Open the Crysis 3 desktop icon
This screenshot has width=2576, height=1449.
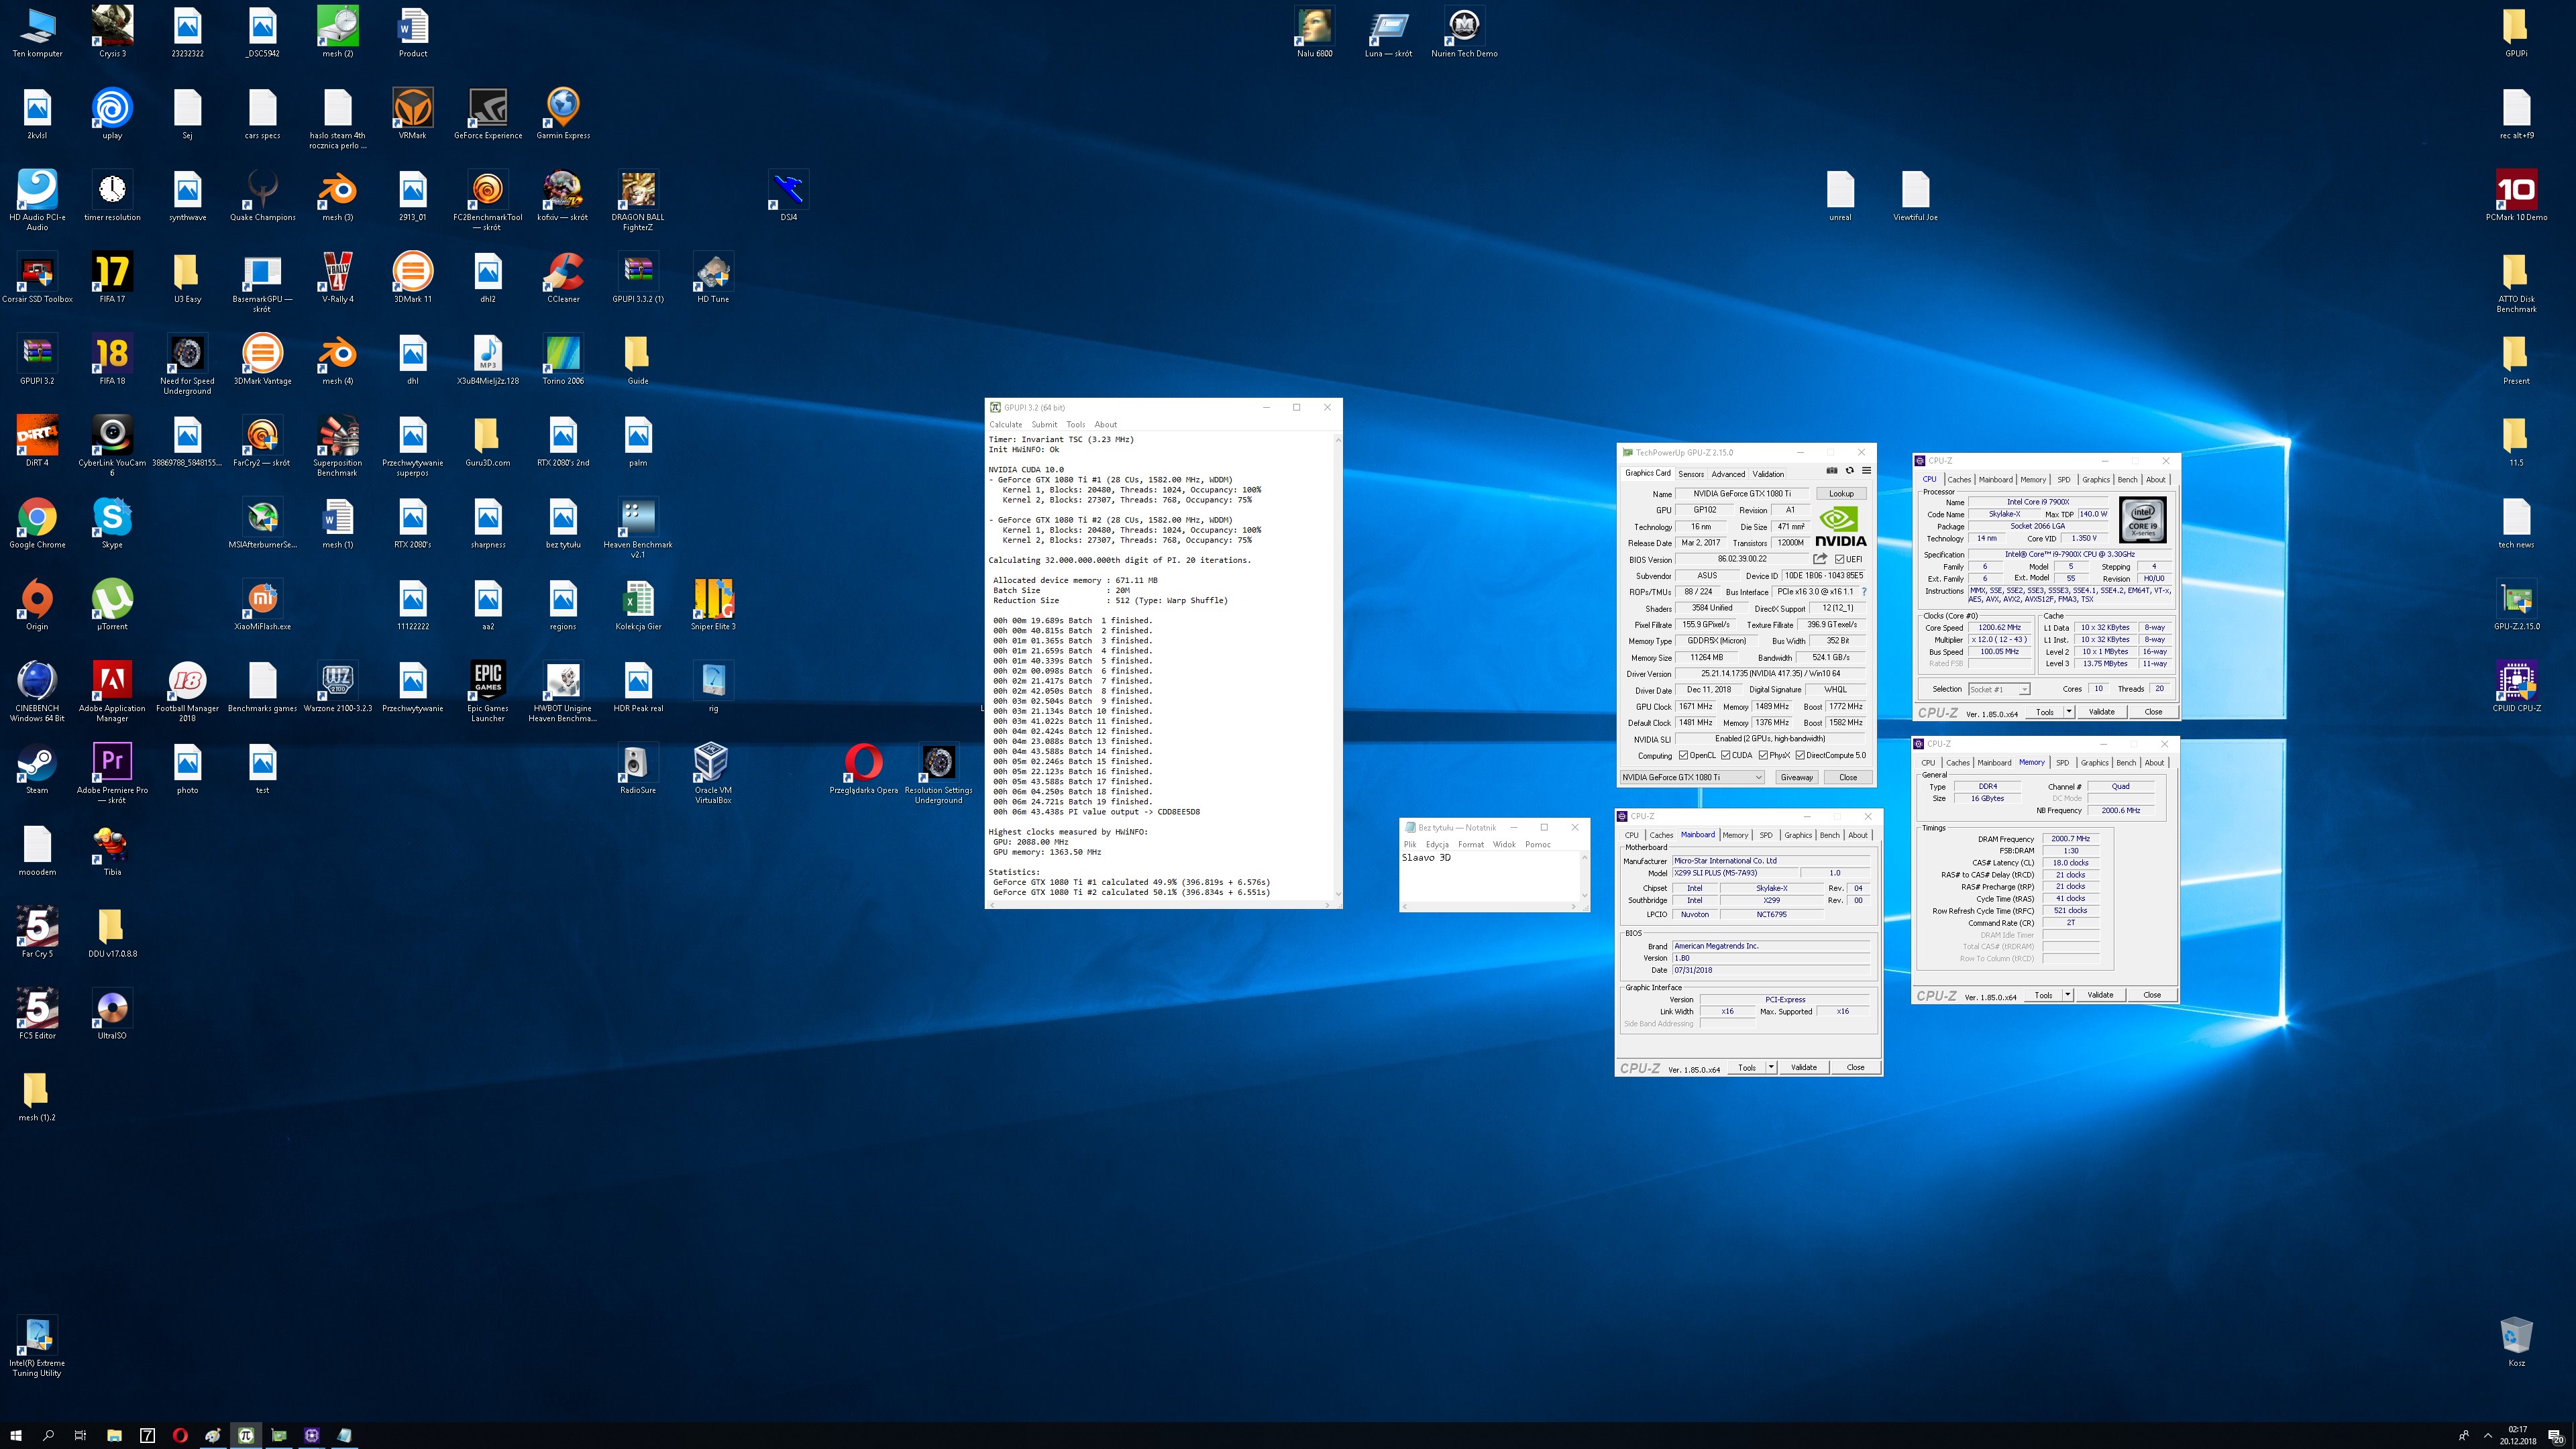(112, 32)
